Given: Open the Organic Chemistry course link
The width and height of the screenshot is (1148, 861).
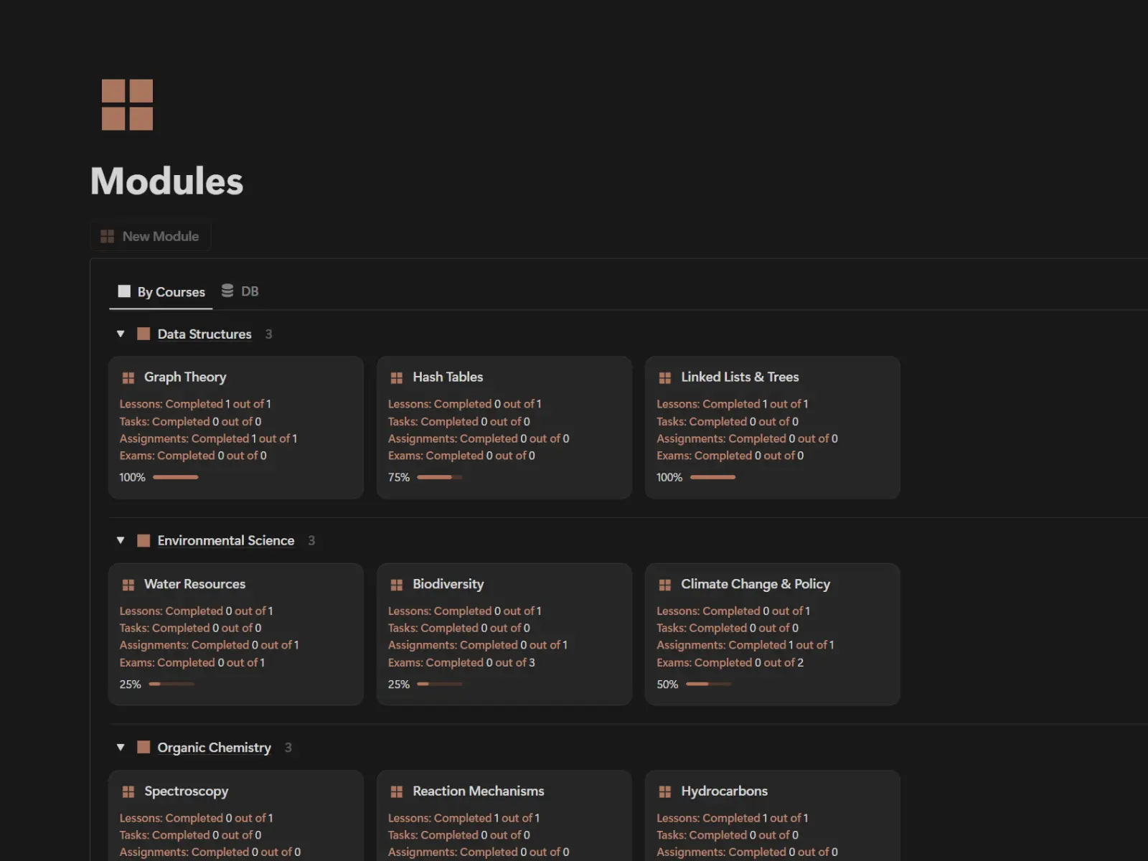Looking at the screenshot, I should pyautogui.click(x=214, y=747).
